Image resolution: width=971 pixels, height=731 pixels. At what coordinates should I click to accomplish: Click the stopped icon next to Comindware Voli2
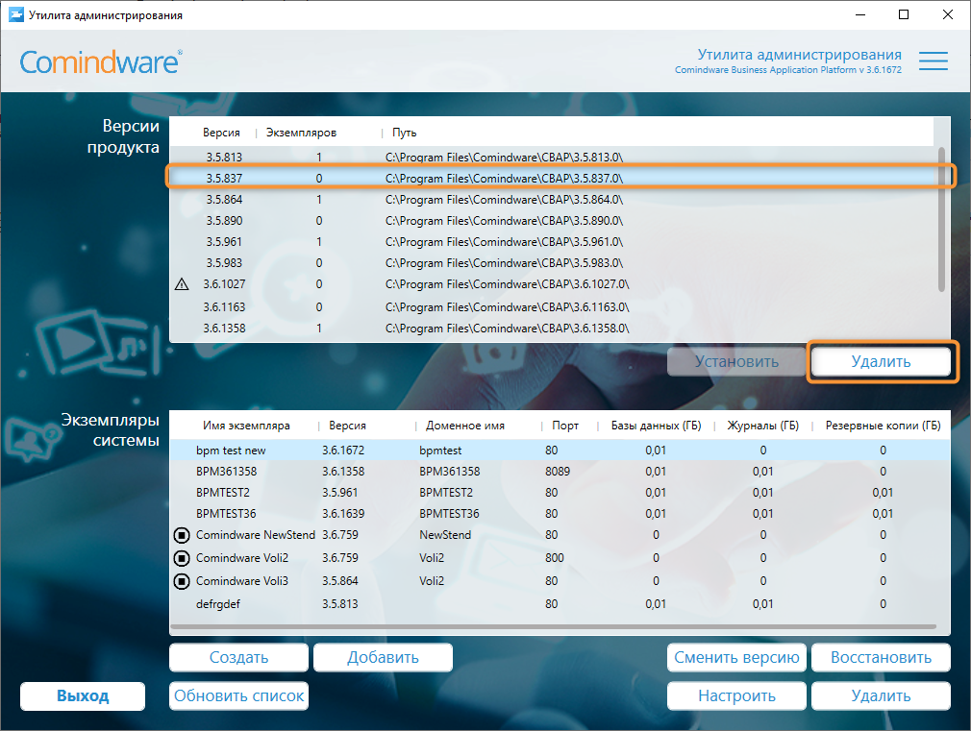[x=182, y=558]
